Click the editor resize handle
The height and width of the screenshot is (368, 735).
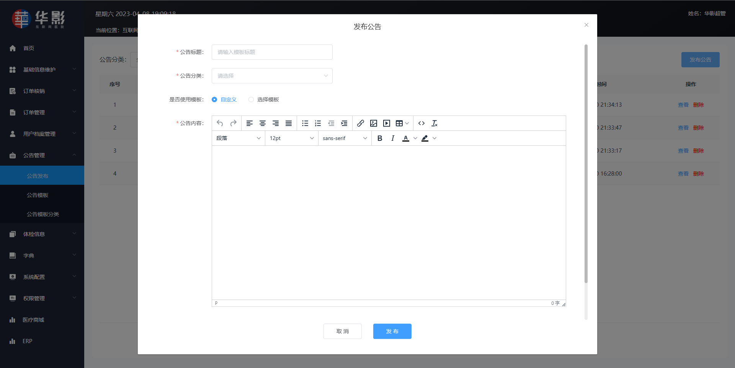click(x=563, y=304)
